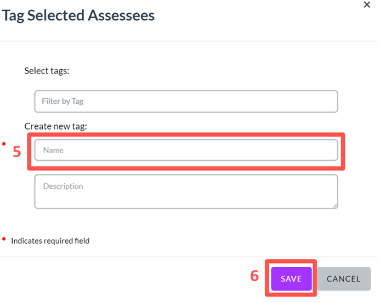Click the red step number 6 marker
The image size is (380, 303).
pyautogui.click(x=254, y=276)
